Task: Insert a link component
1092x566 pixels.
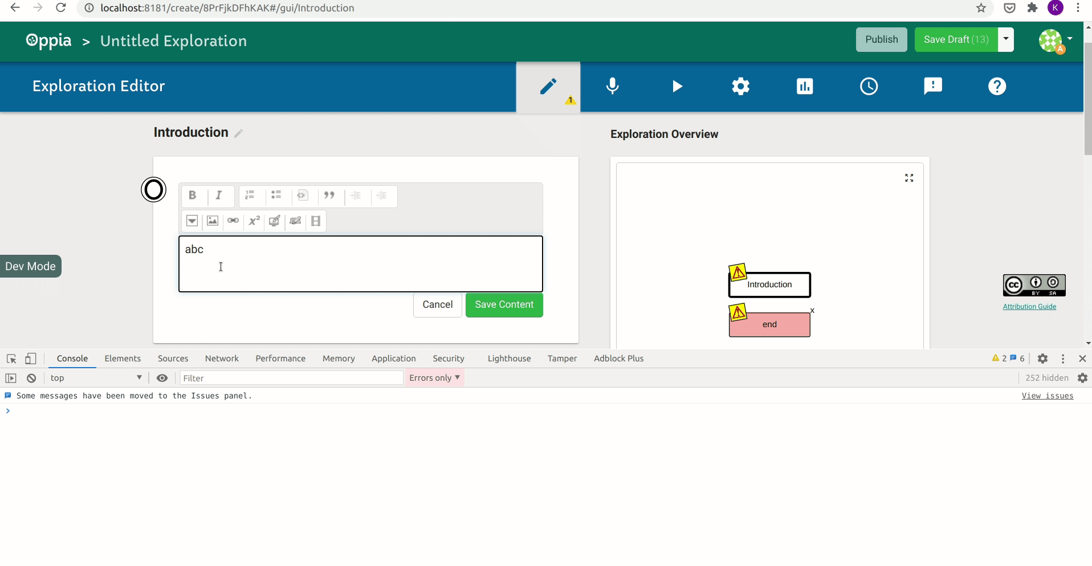Action: point(233,221)
